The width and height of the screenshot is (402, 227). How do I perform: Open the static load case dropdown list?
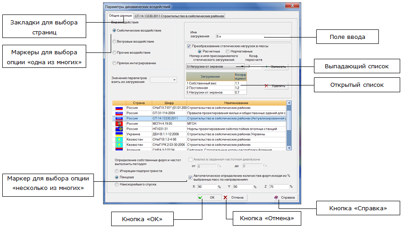(x=243, y=66)
